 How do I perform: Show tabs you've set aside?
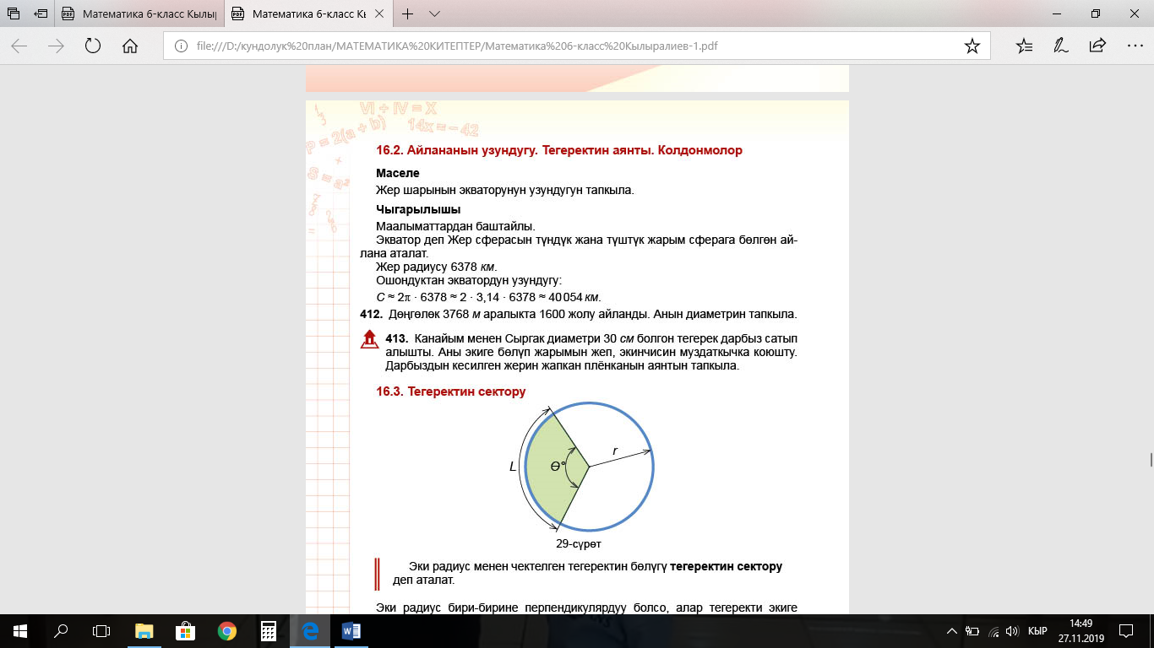(x=14, y=13)
